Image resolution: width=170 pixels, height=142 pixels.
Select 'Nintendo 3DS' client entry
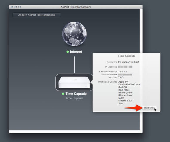click(125, 101)
